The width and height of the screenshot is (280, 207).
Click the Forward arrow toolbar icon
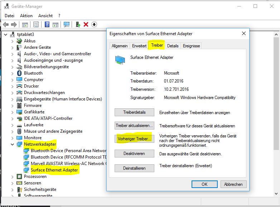click(14, 24)
